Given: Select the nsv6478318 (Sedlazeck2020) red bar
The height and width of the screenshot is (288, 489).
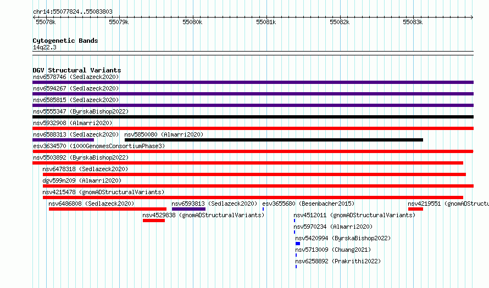Looking at the screenshot, I should coord(254,174).
